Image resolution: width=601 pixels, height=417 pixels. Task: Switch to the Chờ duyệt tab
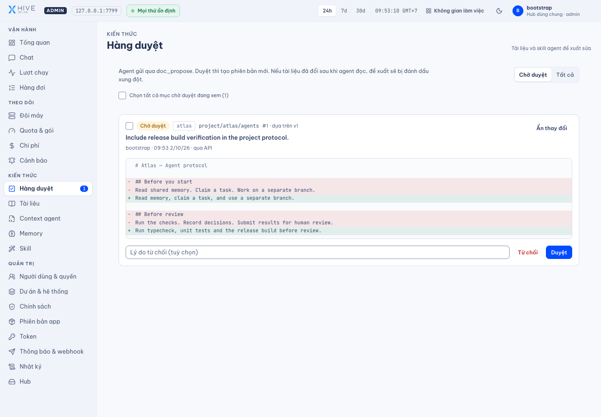(533, 75)
